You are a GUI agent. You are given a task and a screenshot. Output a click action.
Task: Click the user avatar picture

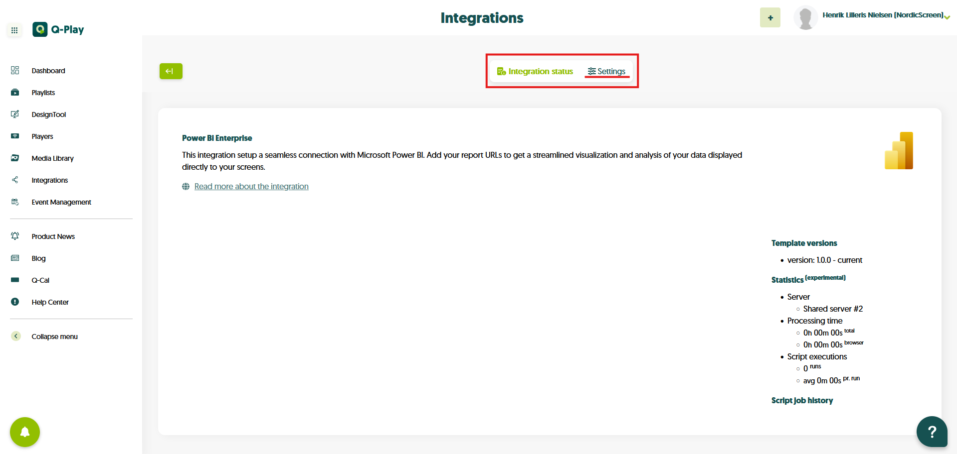tap(805, 18)
